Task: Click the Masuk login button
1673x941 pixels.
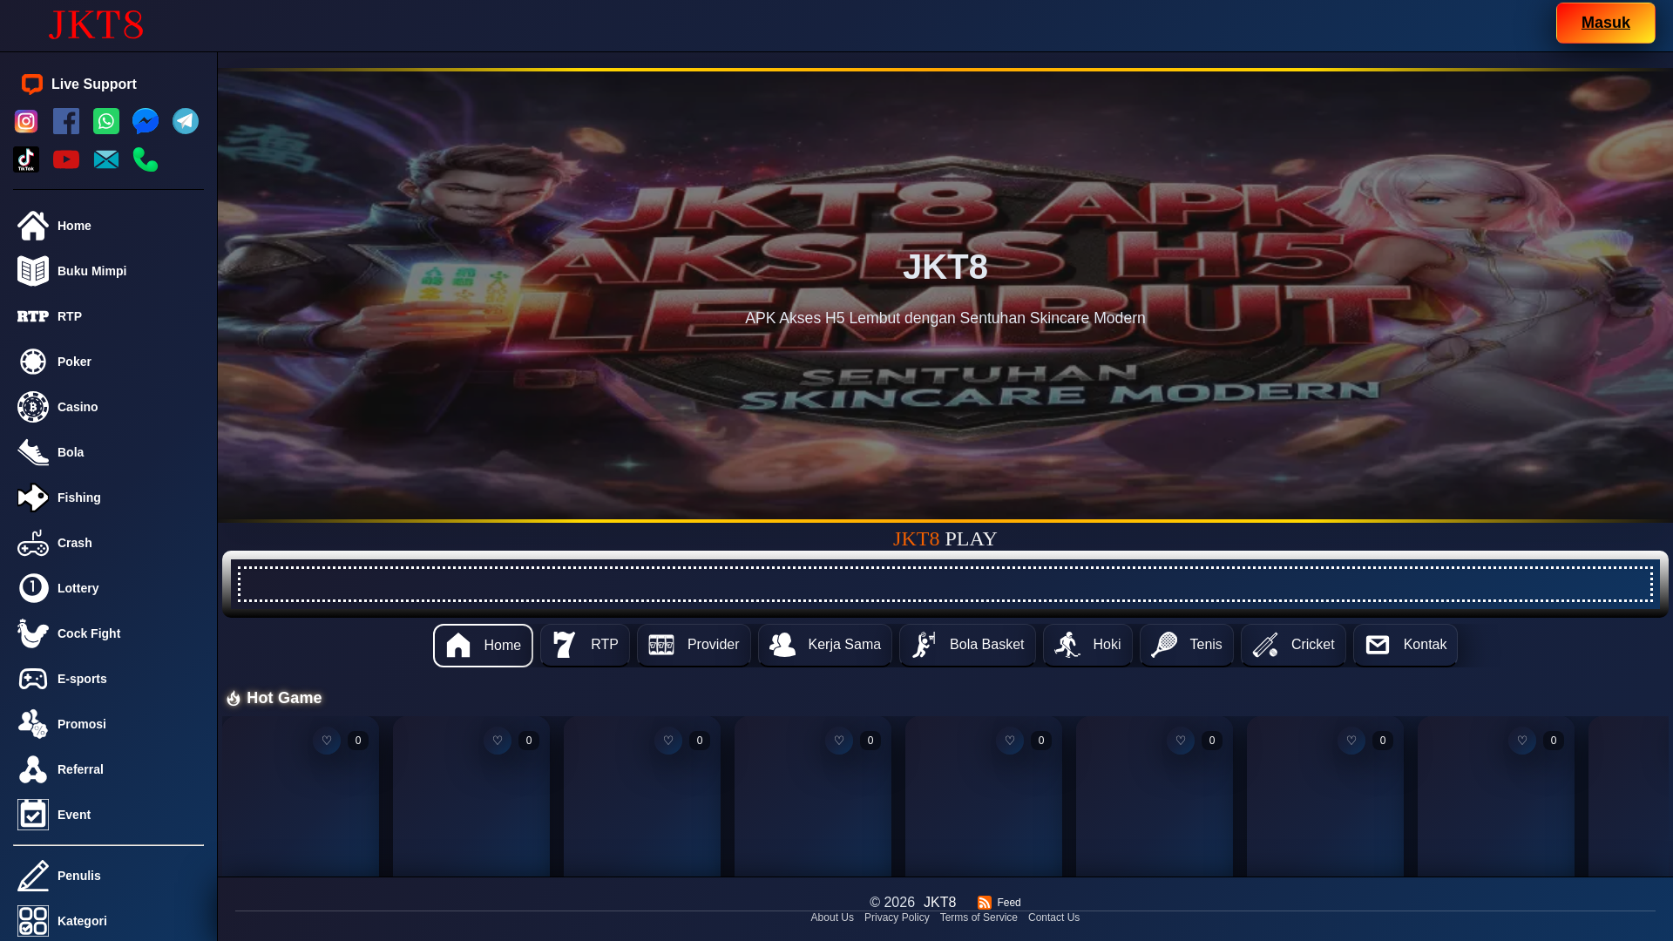Action: [x=1605, y=23]
